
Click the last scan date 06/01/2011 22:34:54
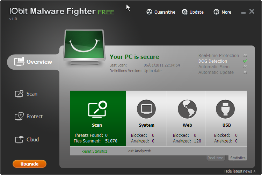pyautogui.click(x=162, y=65)
